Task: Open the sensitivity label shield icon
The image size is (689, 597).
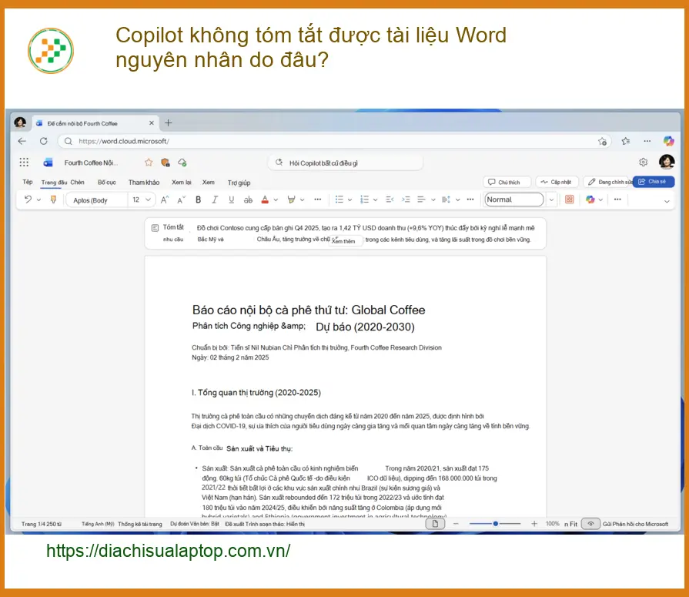Action: (x=166, y=163)
